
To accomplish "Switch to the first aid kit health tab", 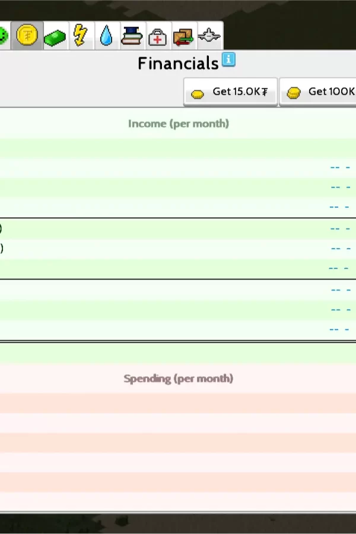I will pyautogui.click(x=157, y=37).
